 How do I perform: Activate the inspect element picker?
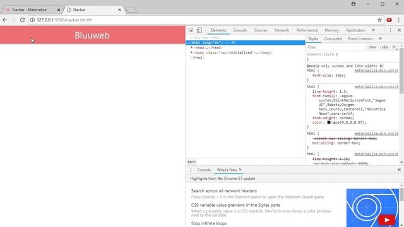tap(191, 30)
